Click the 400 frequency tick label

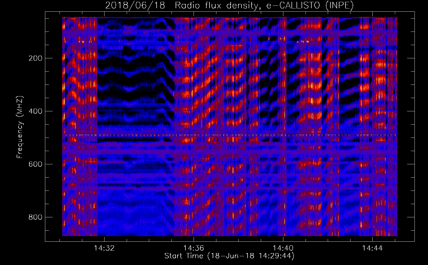coord(35,111)
